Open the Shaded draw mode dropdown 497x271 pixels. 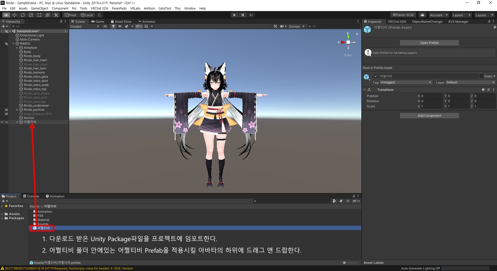click(x=84, y=26)
